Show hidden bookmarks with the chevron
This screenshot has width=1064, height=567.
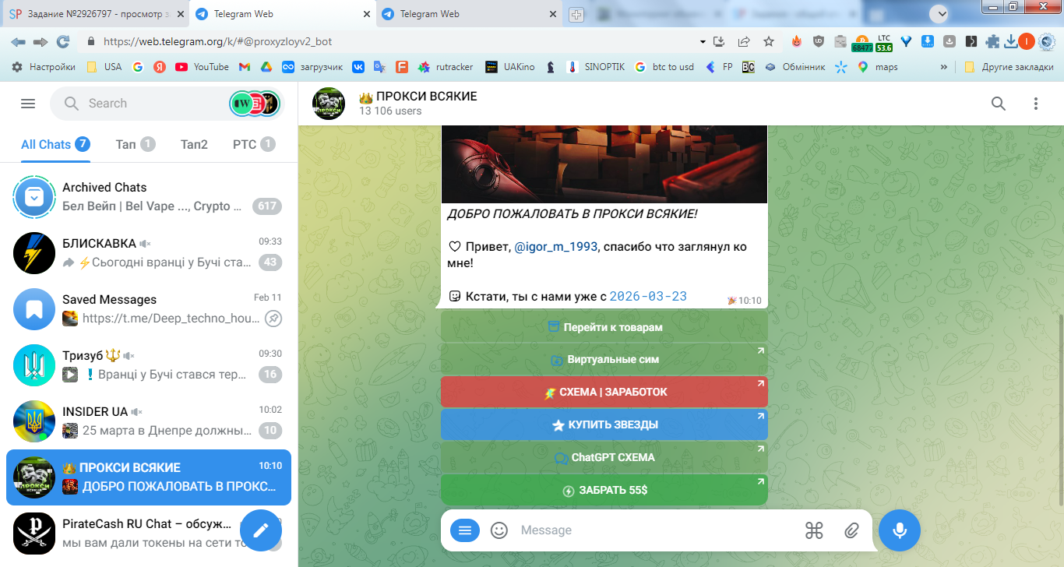click(x=944, y=67)
